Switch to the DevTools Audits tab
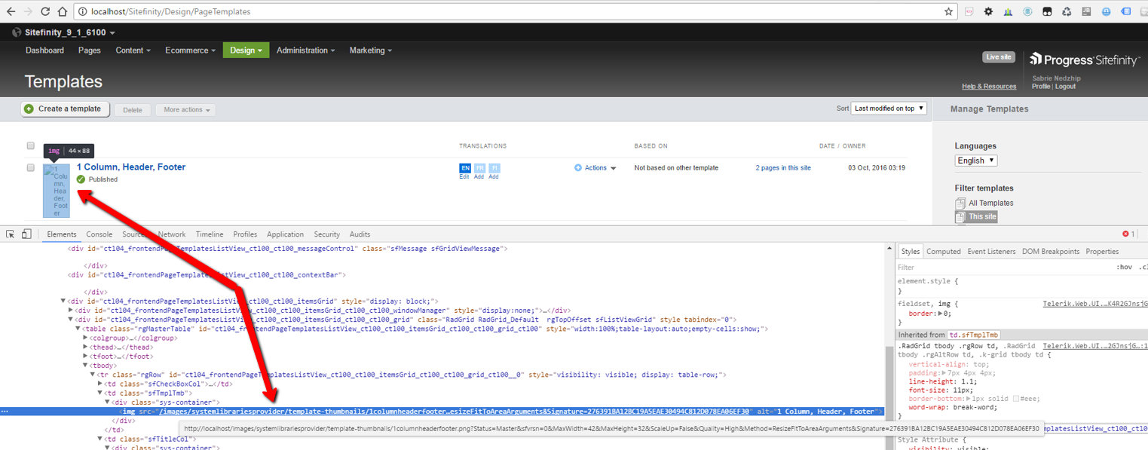Viewport: 1148px width, 450px height. (x=360, y=234)
